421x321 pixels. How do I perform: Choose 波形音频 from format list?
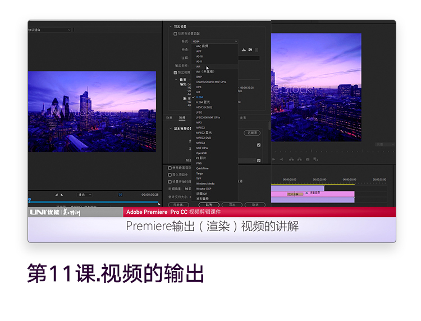point(215,199)
